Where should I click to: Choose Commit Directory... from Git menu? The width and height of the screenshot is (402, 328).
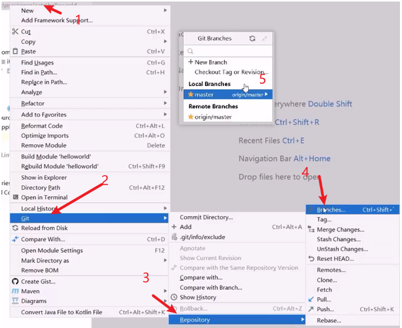coord(206,217)
